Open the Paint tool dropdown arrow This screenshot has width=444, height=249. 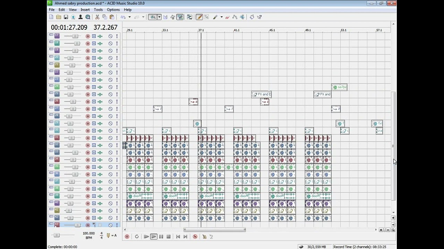click(x=221, y=17)
